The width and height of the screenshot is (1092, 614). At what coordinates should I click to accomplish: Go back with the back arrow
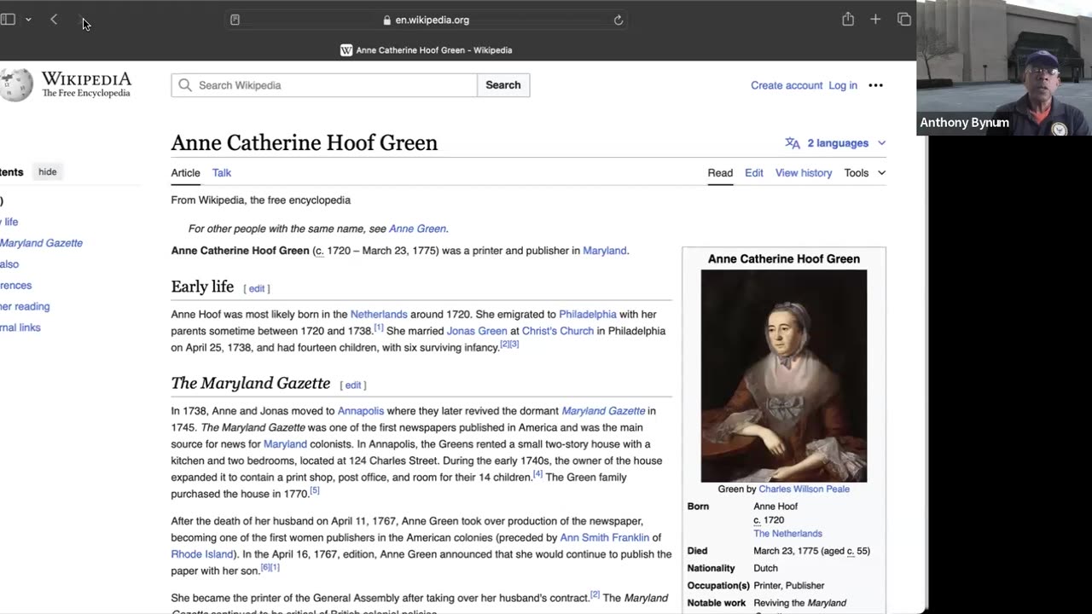(x=54, y=20)
